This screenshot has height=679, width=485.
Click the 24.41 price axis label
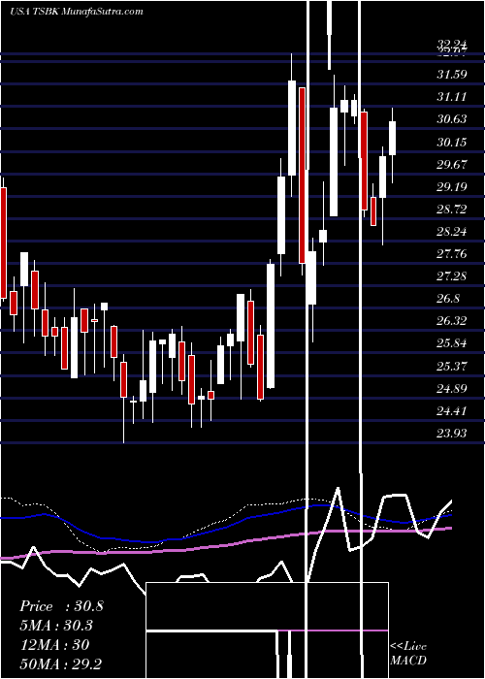click(452, 411)
